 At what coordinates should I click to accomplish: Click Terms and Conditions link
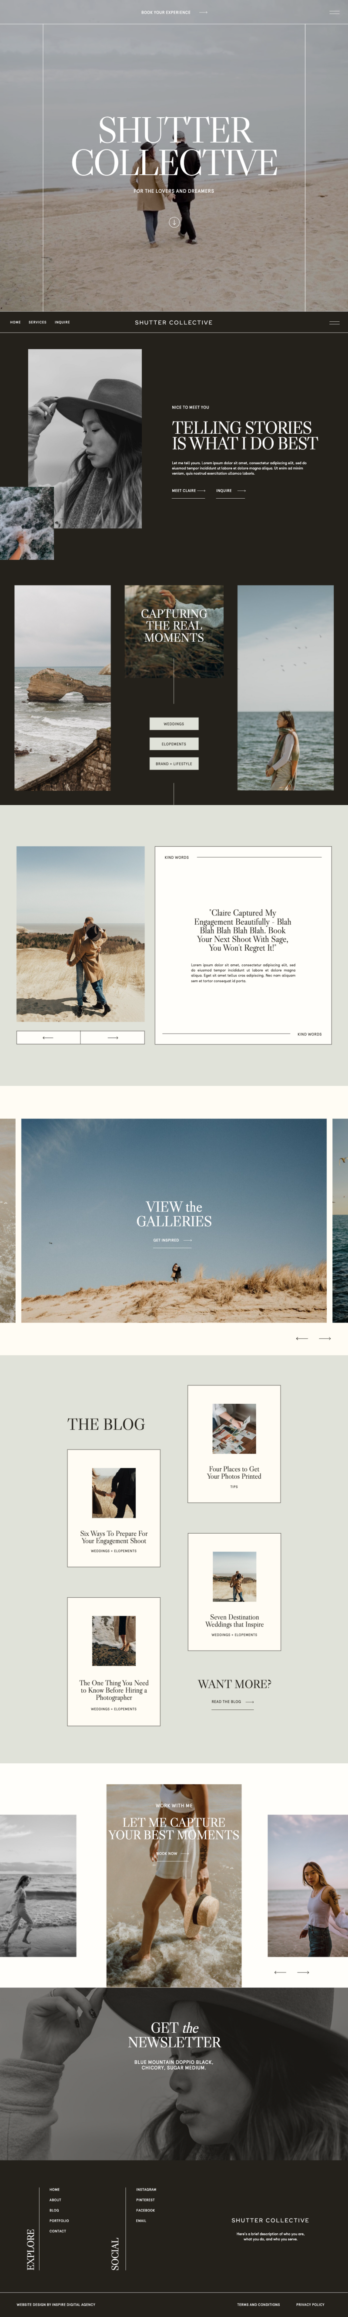coord(258,2304)
